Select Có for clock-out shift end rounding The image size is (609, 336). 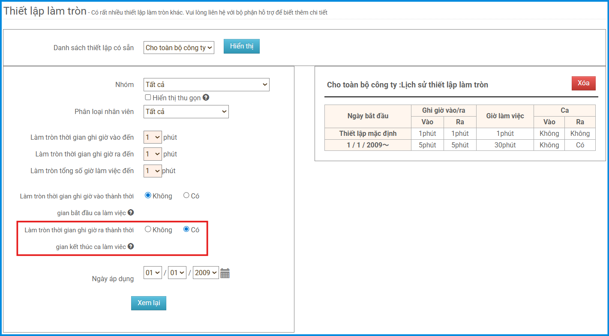[186, 229]
